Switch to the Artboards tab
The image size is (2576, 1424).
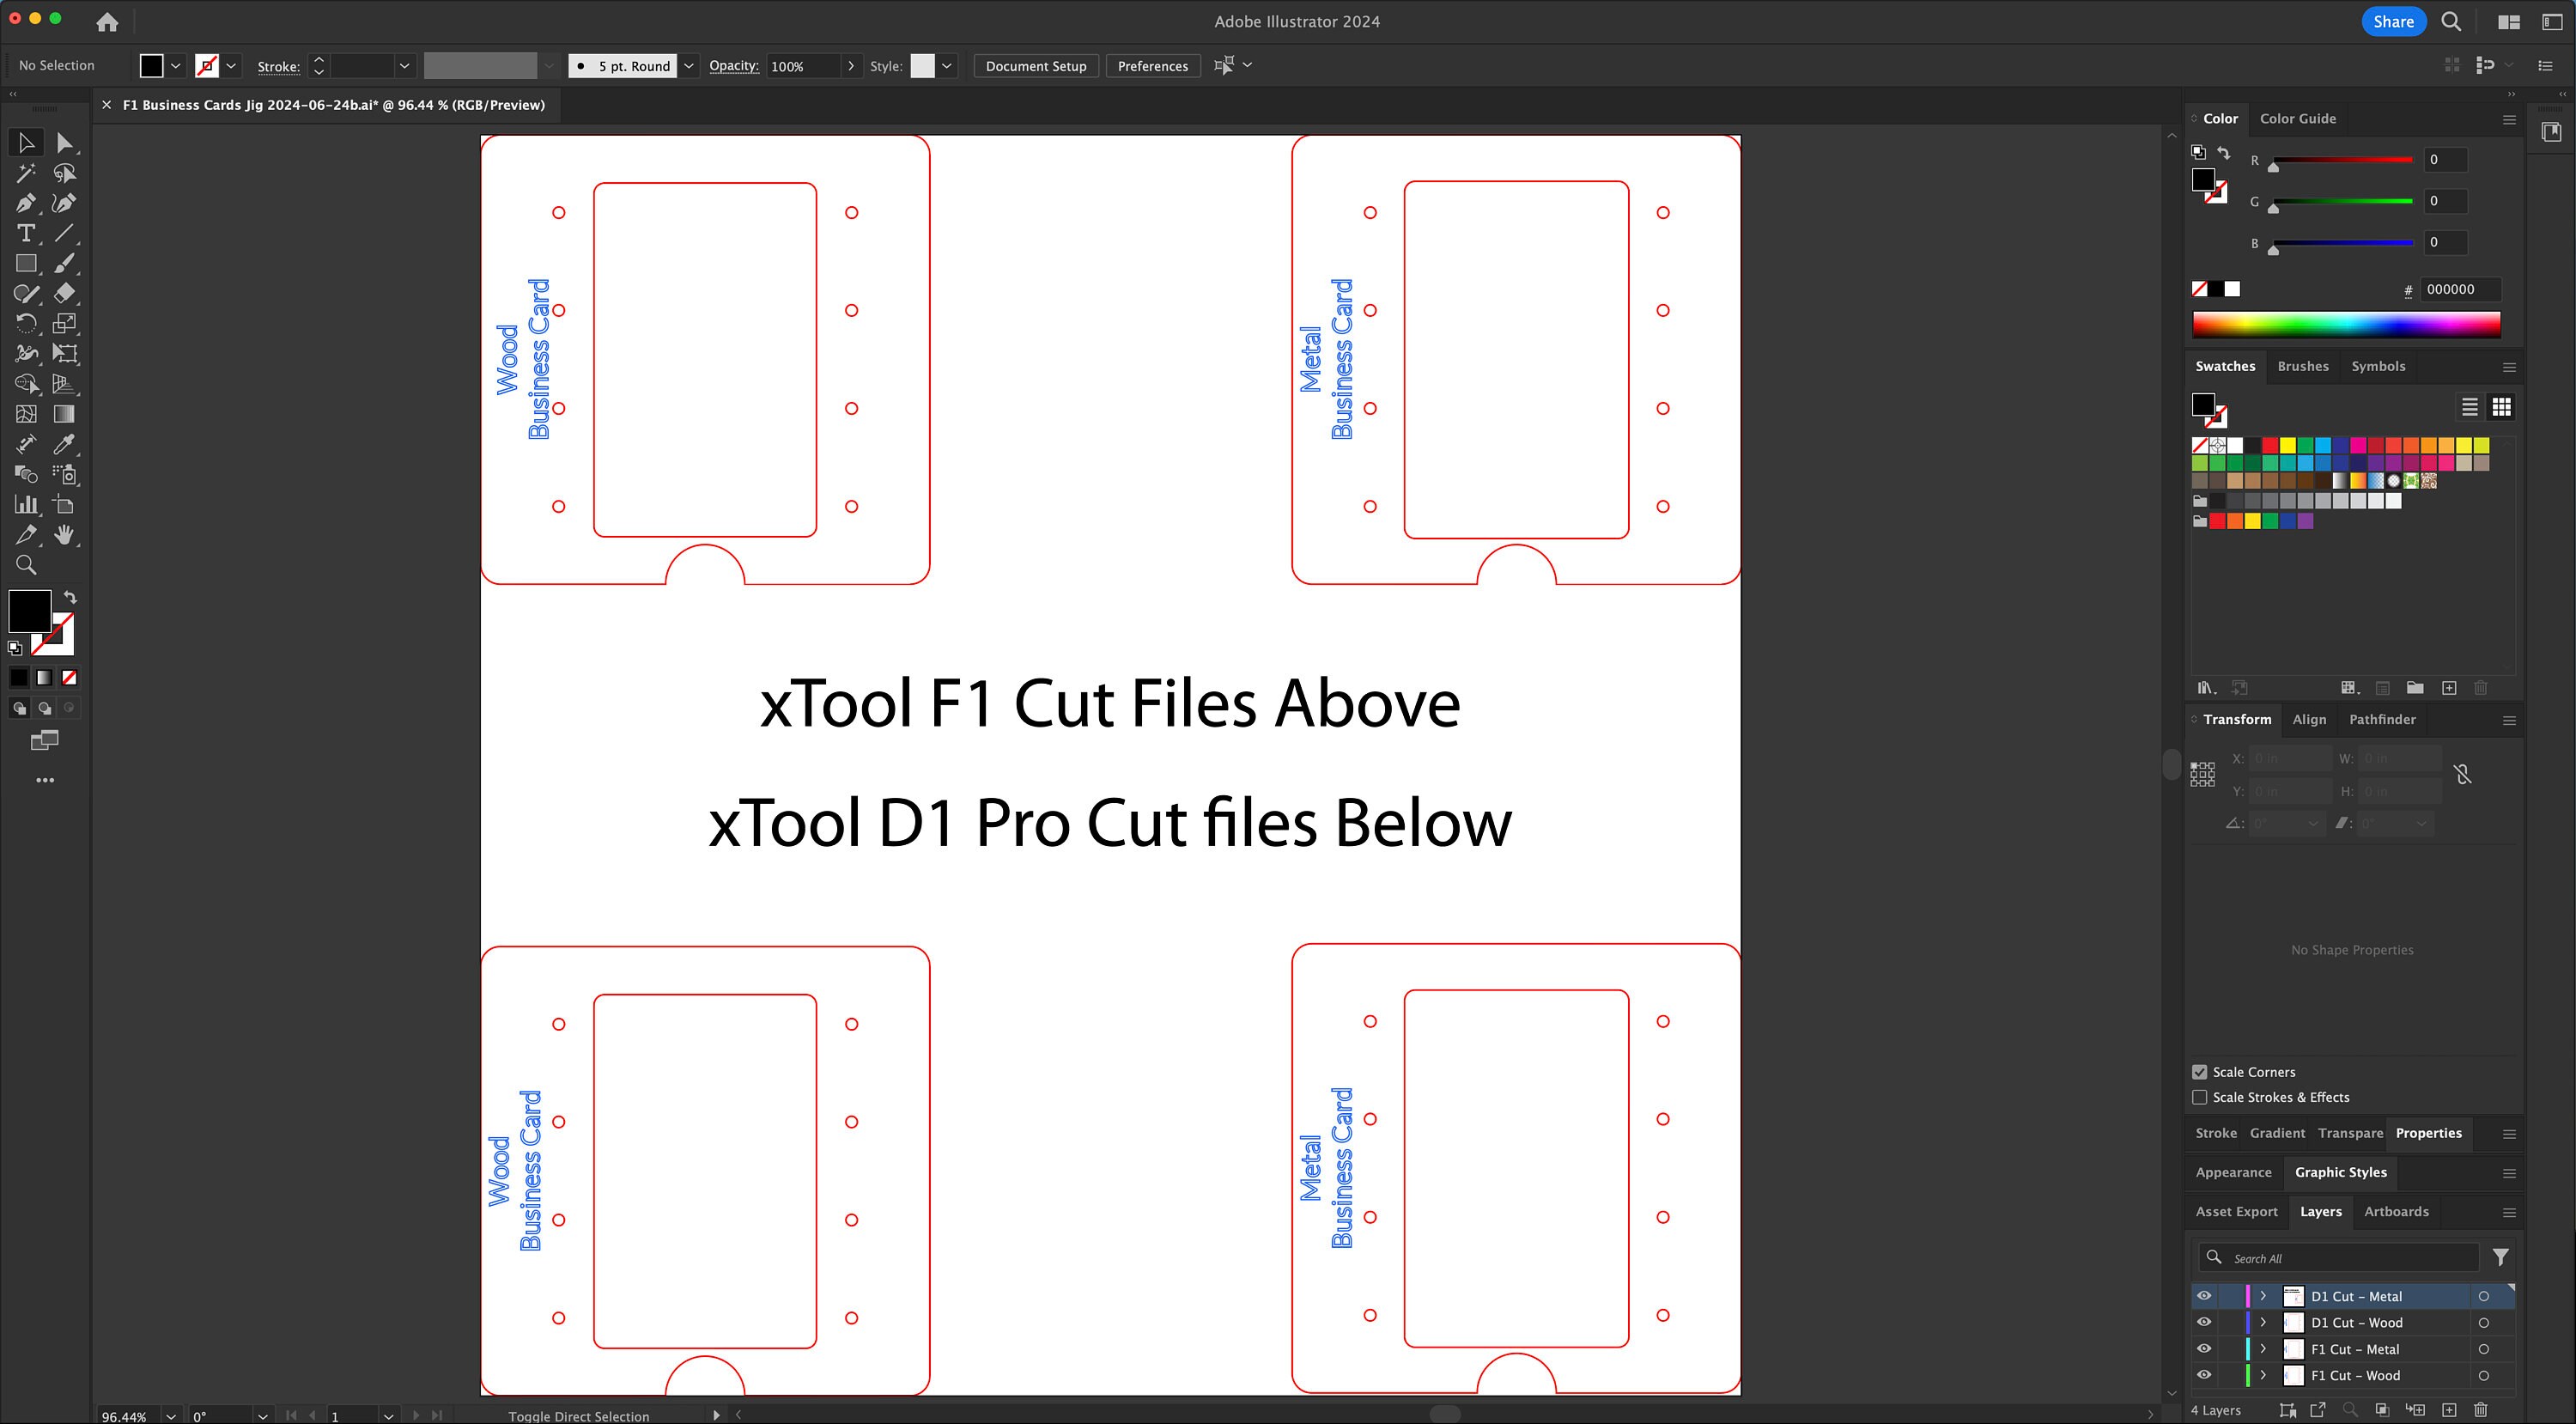(x=2395, y=1211)
